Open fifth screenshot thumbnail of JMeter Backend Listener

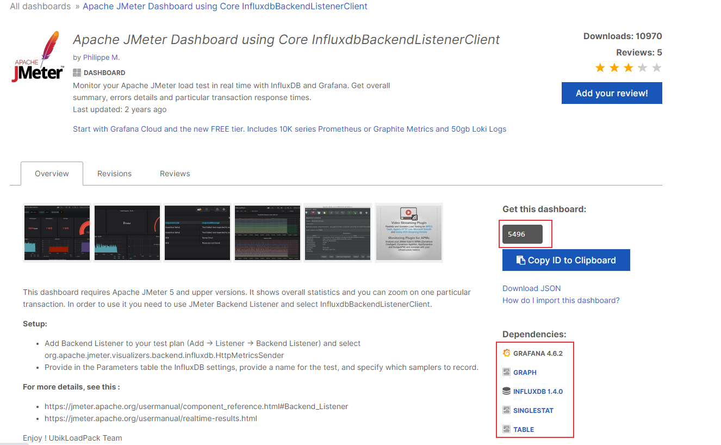point(338,233)
